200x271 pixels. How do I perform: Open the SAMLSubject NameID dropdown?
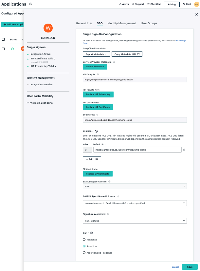pyautogui.click(x=135, y=186)
